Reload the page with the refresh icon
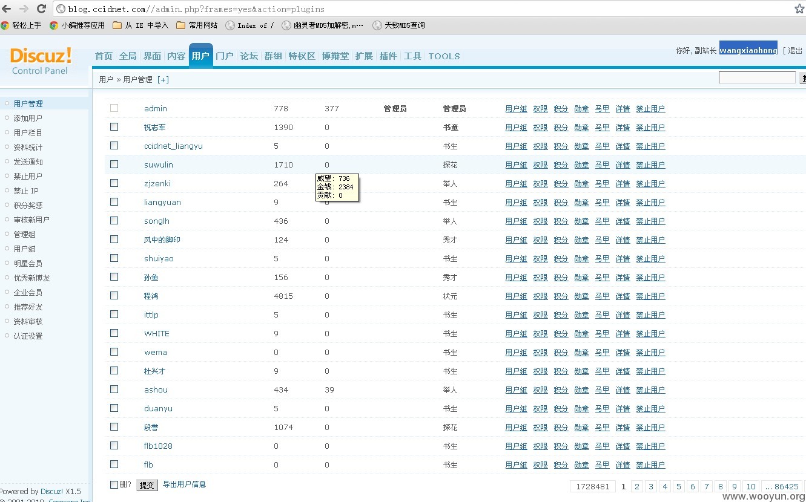 point(42,8)
